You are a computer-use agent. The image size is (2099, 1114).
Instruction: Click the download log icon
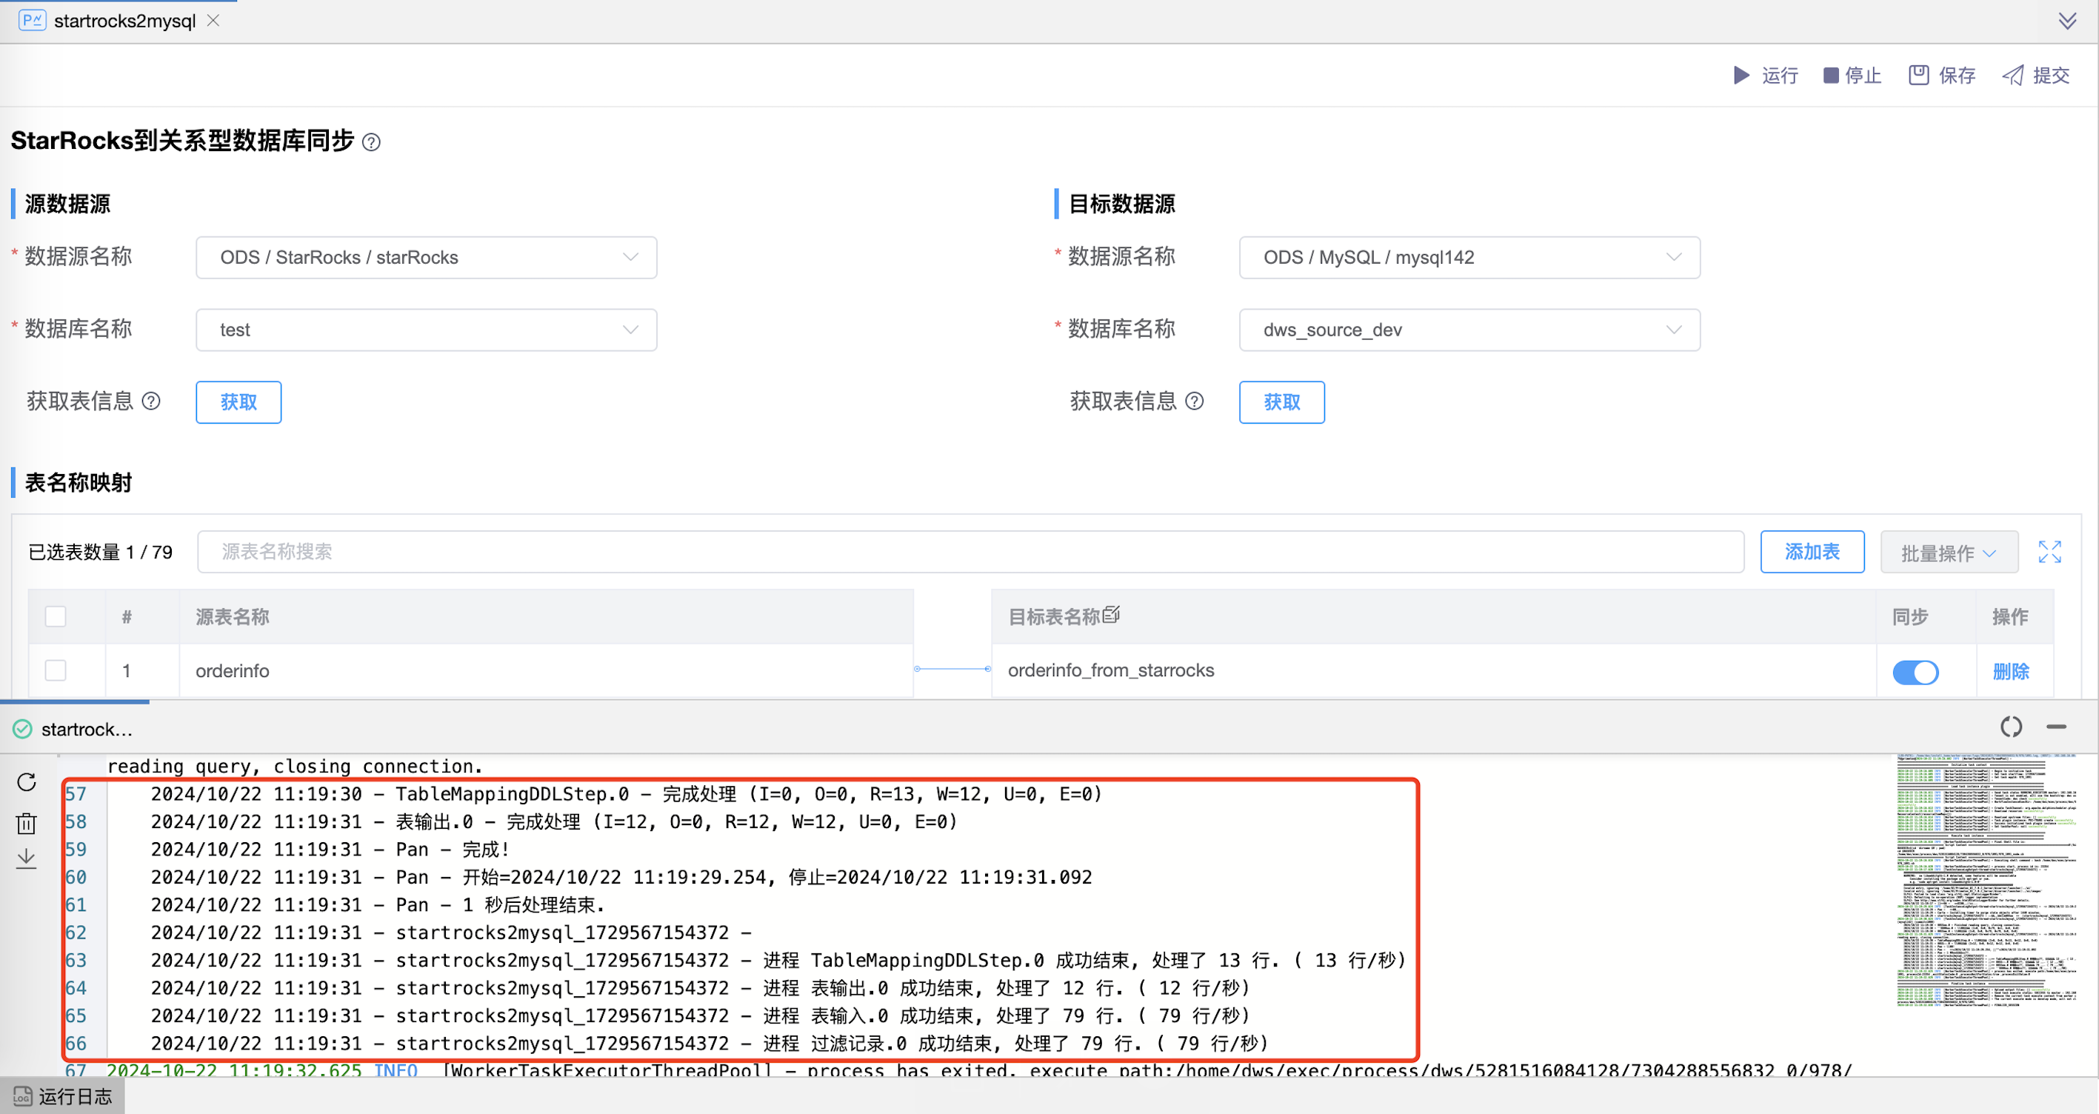click(x=27, y=858)
